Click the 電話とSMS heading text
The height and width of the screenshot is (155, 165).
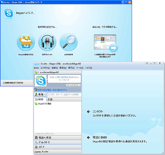click(x=100, y=138)
